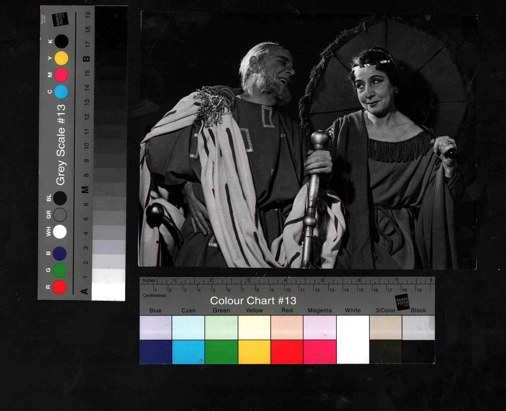Click the white circle labeled WH
Image resolution: width=506 pixels, height=411 pixels.
60,232
